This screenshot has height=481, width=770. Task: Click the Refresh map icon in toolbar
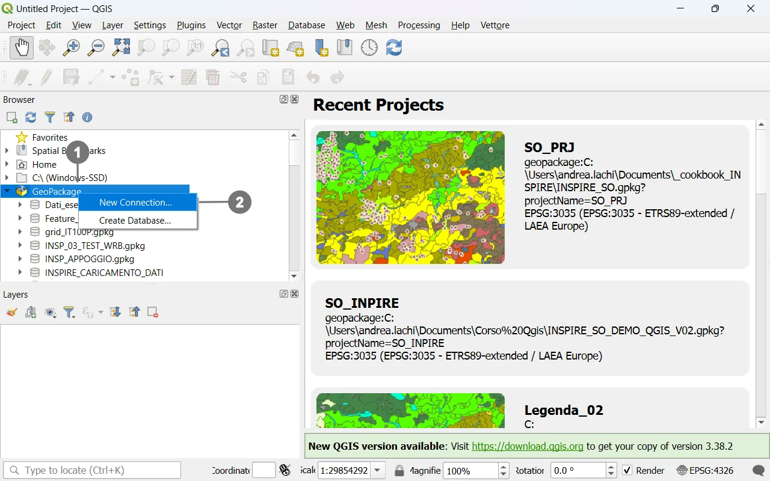tap(394, 47)
